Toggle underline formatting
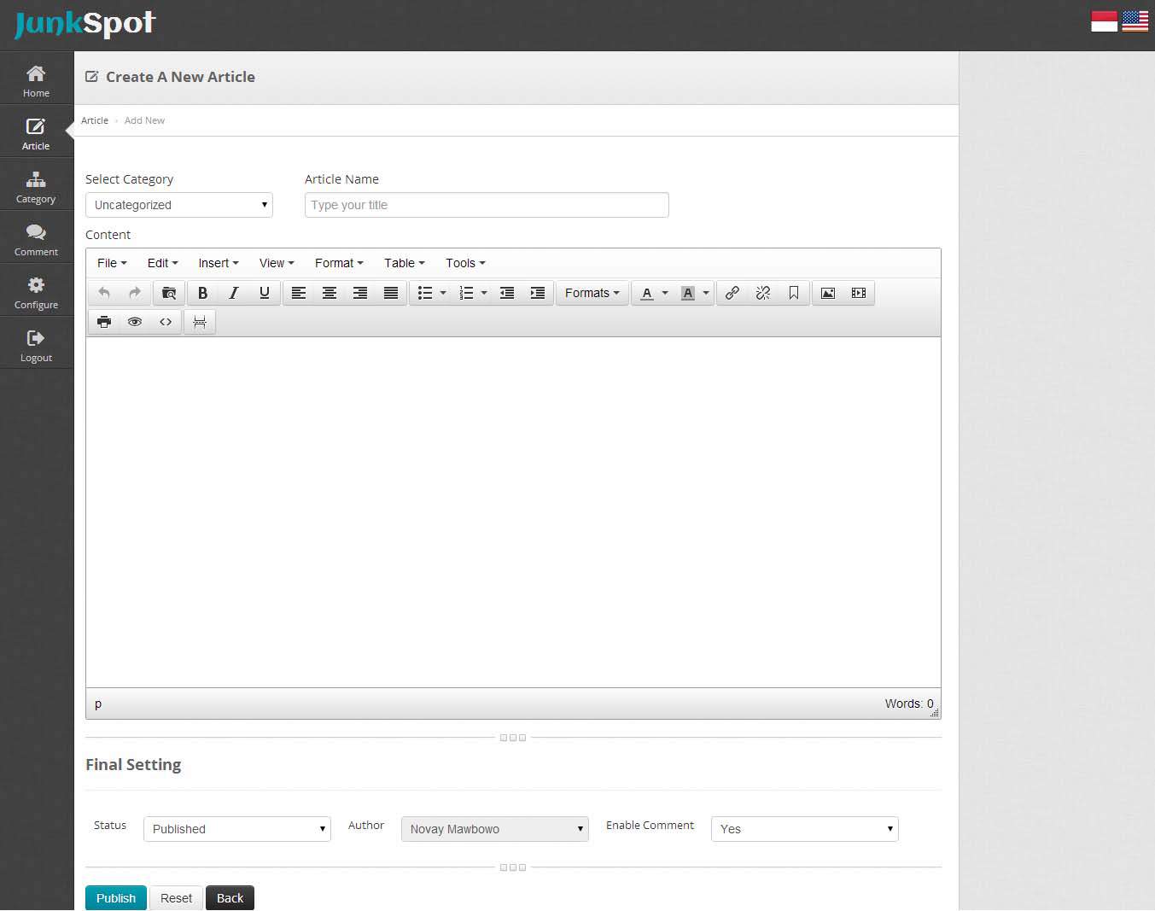This screenshot has width=1155, height=911. coord(265,293)
